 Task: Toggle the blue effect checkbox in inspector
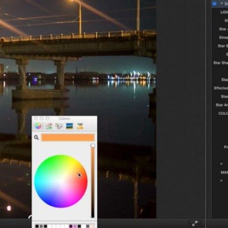(215, 4)
